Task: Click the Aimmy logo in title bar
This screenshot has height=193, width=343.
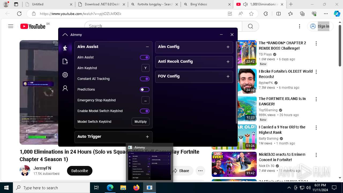Action: pyautogui.click(x=65, y=35)
